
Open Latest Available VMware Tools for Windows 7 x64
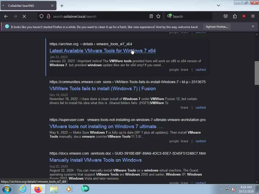point(103,51)
